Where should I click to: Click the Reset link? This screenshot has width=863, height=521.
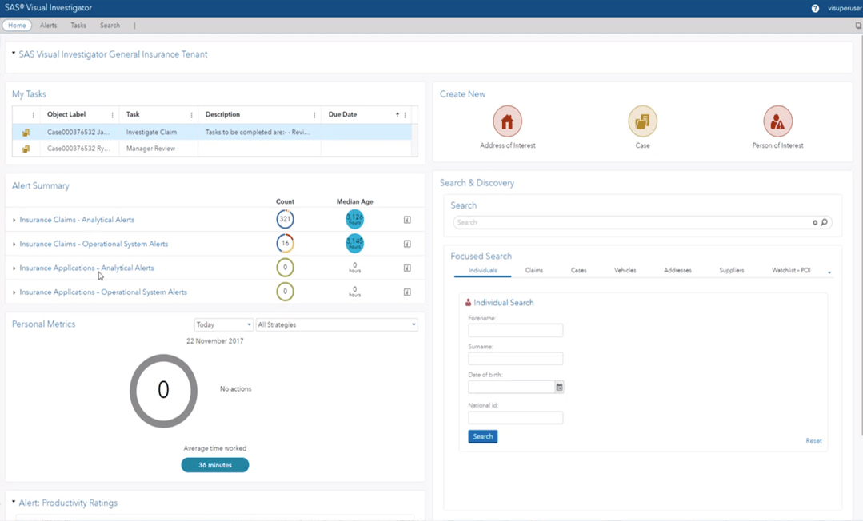[x=813, y=441]
